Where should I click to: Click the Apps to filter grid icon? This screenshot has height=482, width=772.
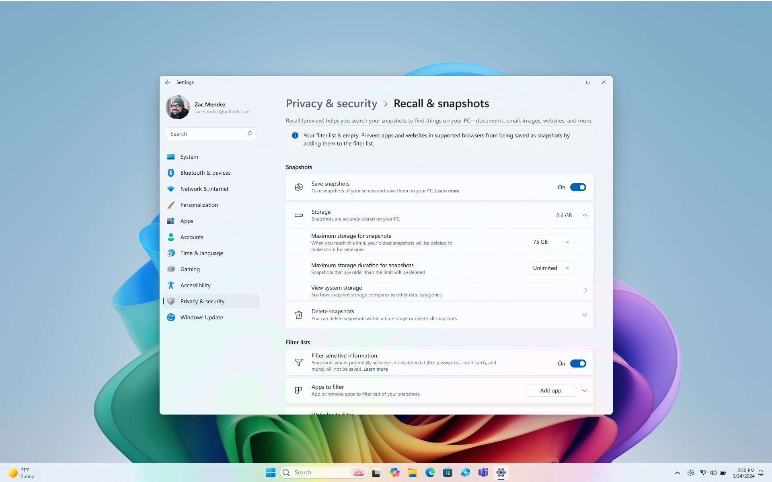(x=298, y=390)
